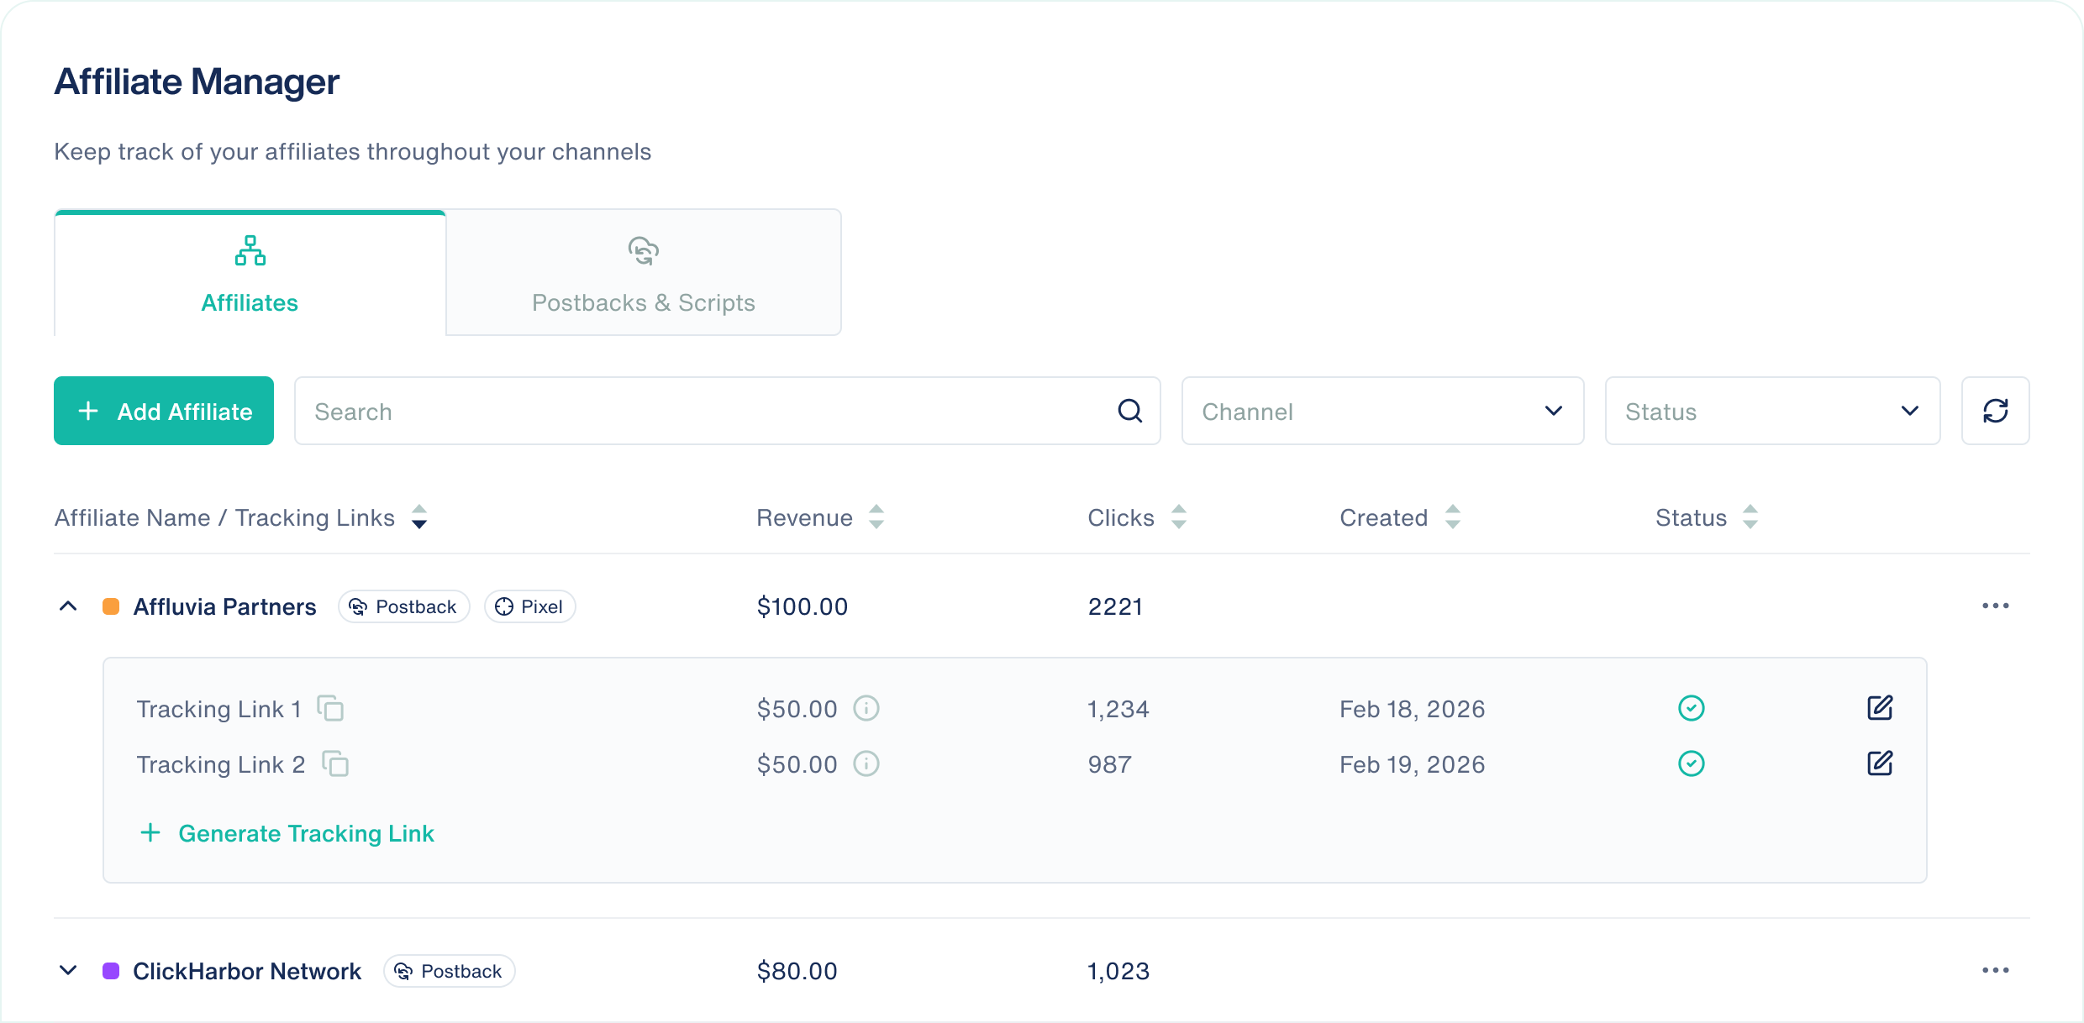Click the $100.00 revenue value
The width and height of the screenshot is (2084, 1023).
click(x=803, y=606)
